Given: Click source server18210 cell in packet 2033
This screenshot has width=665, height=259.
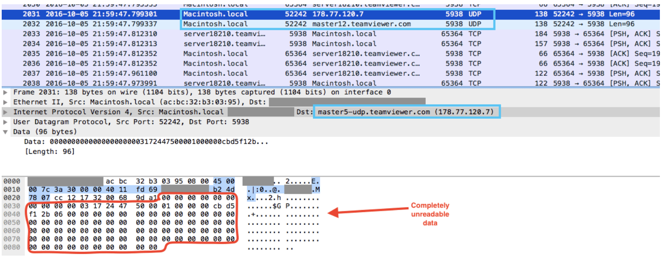Looking at the screenshot, I should point(224,34).
